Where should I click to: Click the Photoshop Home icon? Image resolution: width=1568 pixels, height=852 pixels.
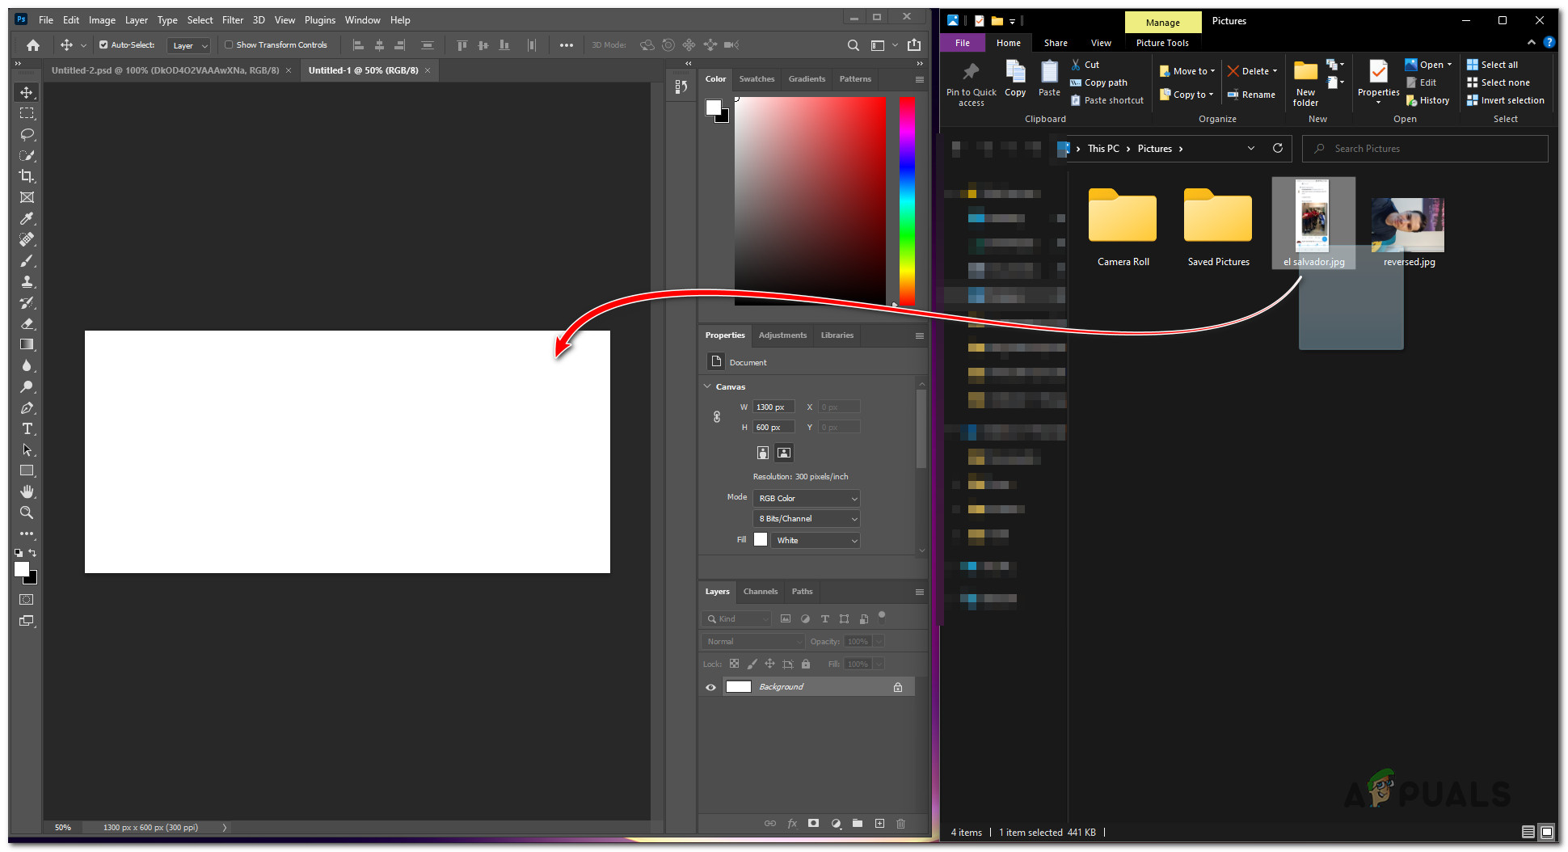[x=33, y=45]
